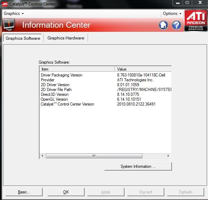
Task: Click the Information Center monitor icon
Action: coord(9,25)
